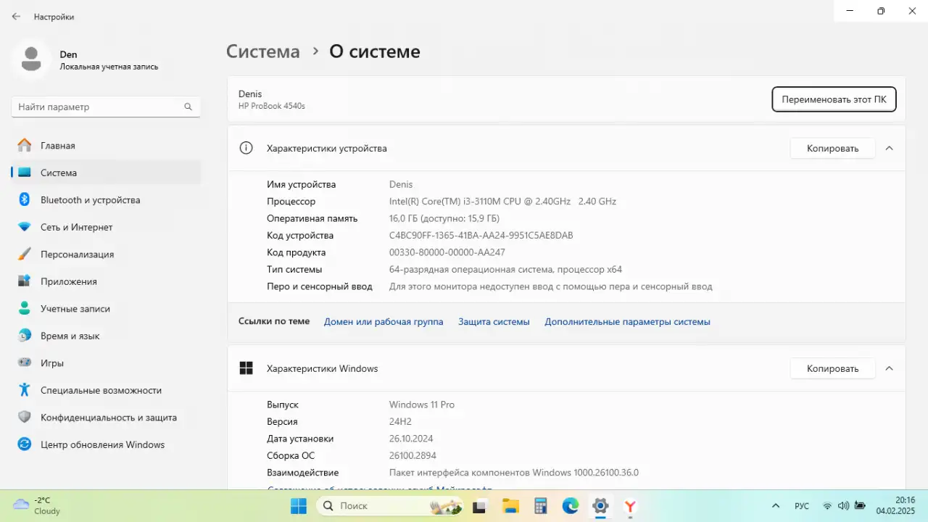Switch input language РУС
Screen dimensions: 928x522
[802, 505]
